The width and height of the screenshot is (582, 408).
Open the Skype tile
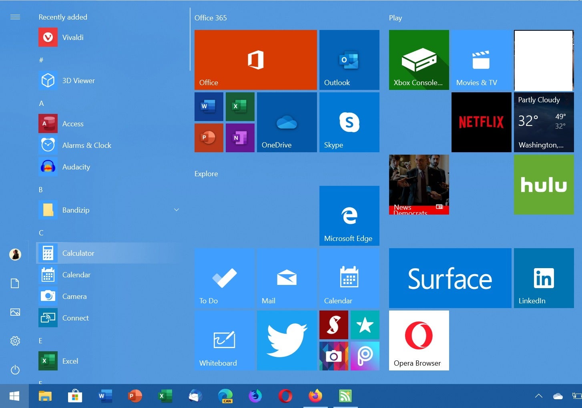coord(349,122)
